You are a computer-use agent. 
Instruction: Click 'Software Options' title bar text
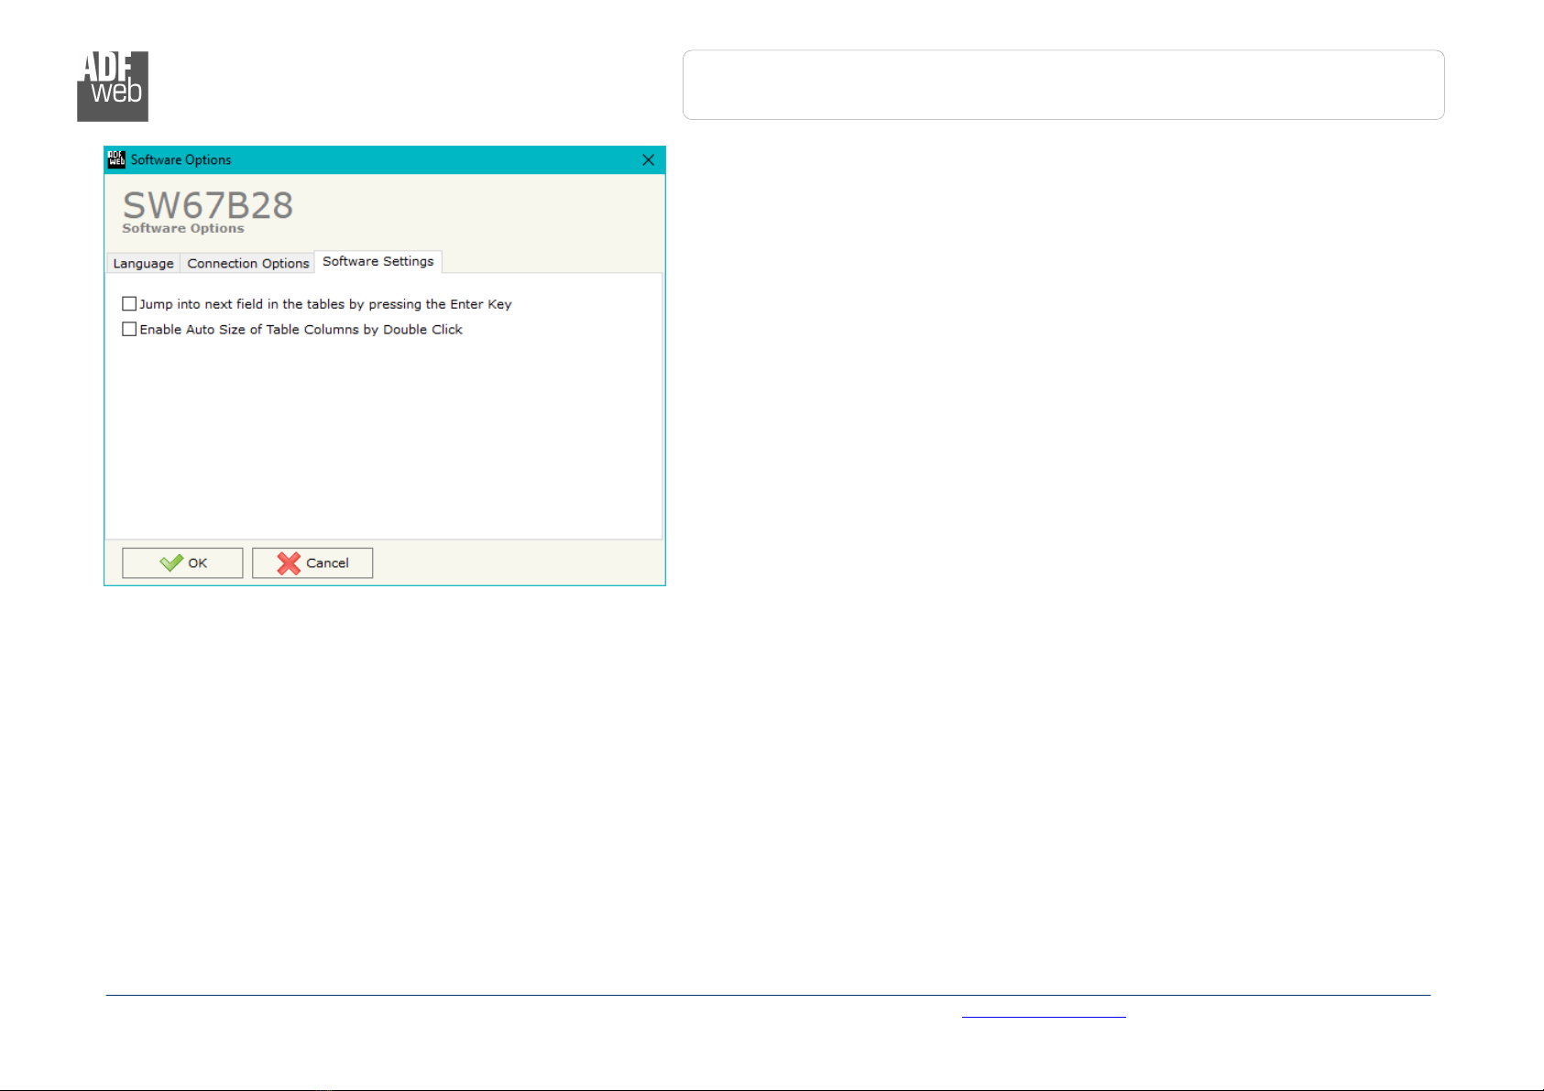coord(181,159)
